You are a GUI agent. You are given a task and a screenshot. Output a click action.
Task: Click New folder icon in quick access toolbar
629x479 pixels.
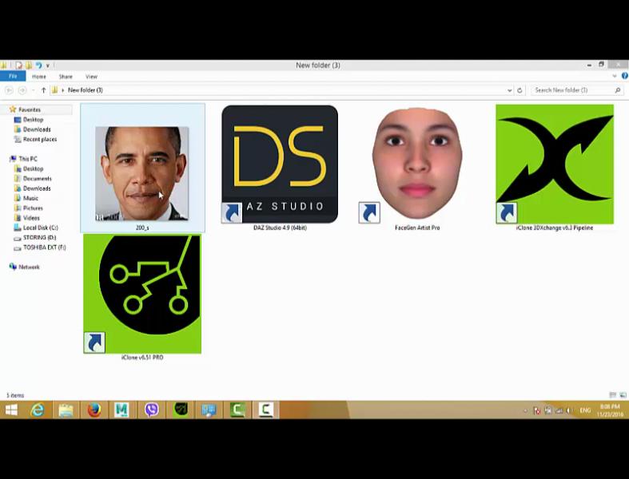29,65
